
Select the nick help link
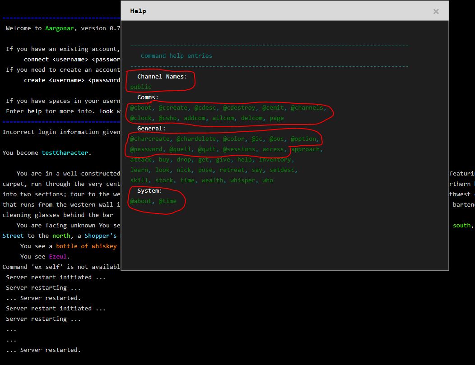coord(184,170)
